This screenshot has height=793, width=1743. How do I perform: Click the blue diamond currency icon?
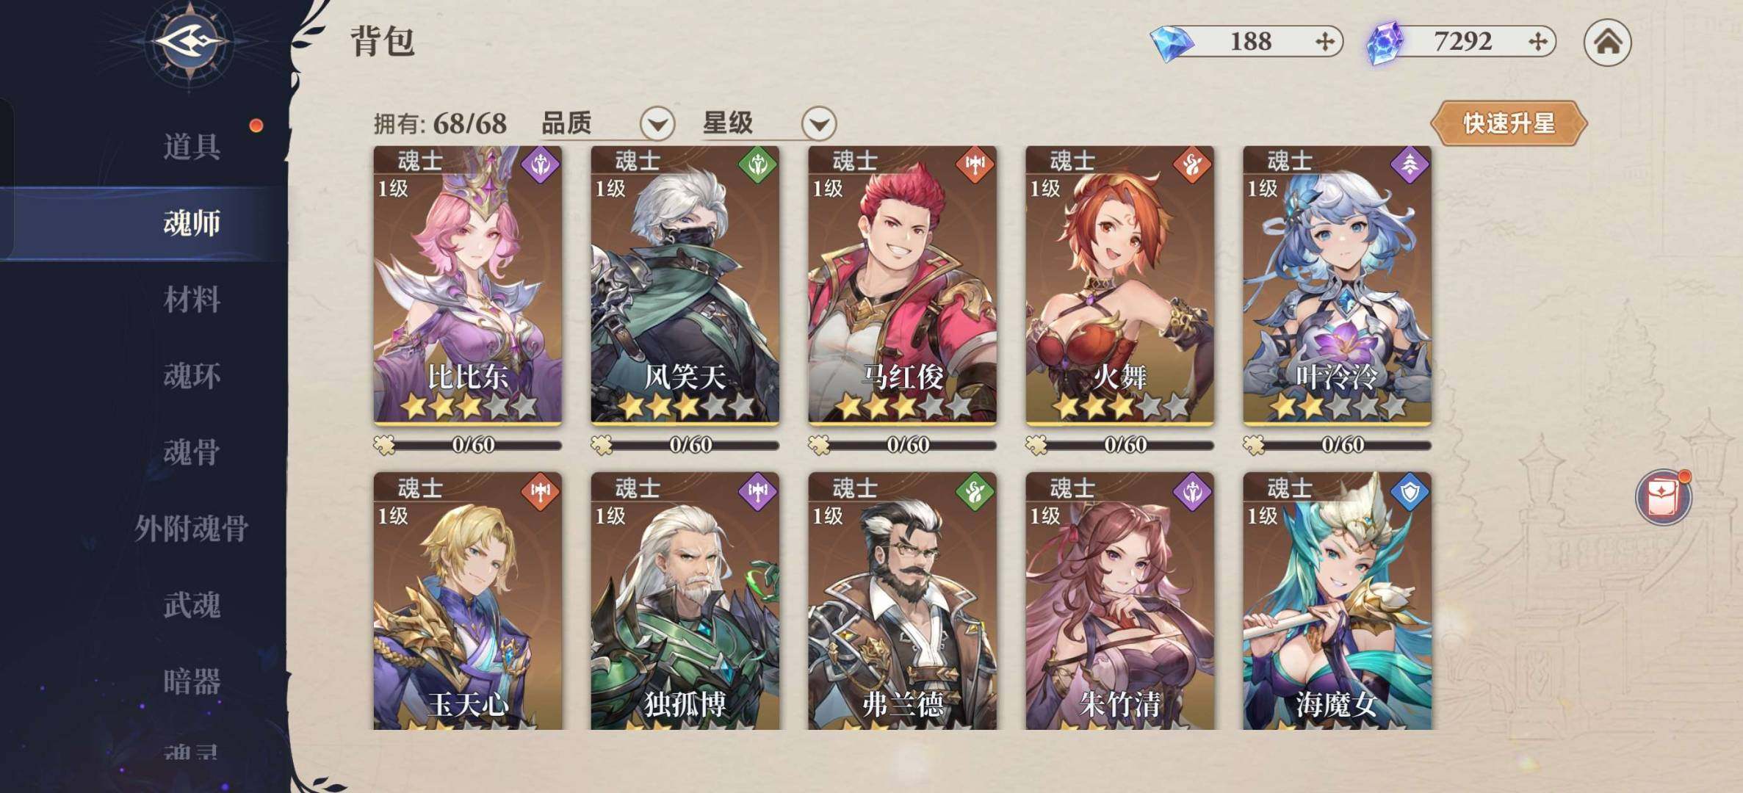1172,43
